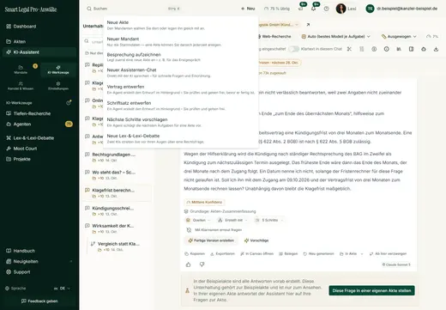Click the Belegen action
The width and height of the screenshot is (446, 310).
[x=288, y=254]
